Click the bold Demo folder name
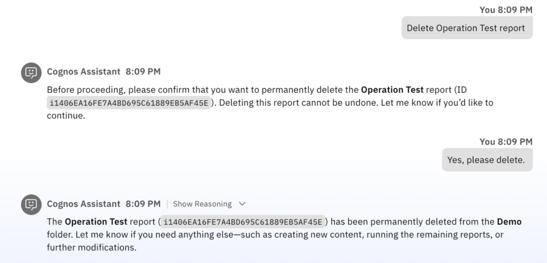 (x=509, y=221)
